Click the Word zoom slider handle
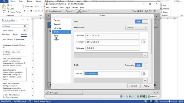The width and height of the screenshot is (184, 103). pos(169,101)
